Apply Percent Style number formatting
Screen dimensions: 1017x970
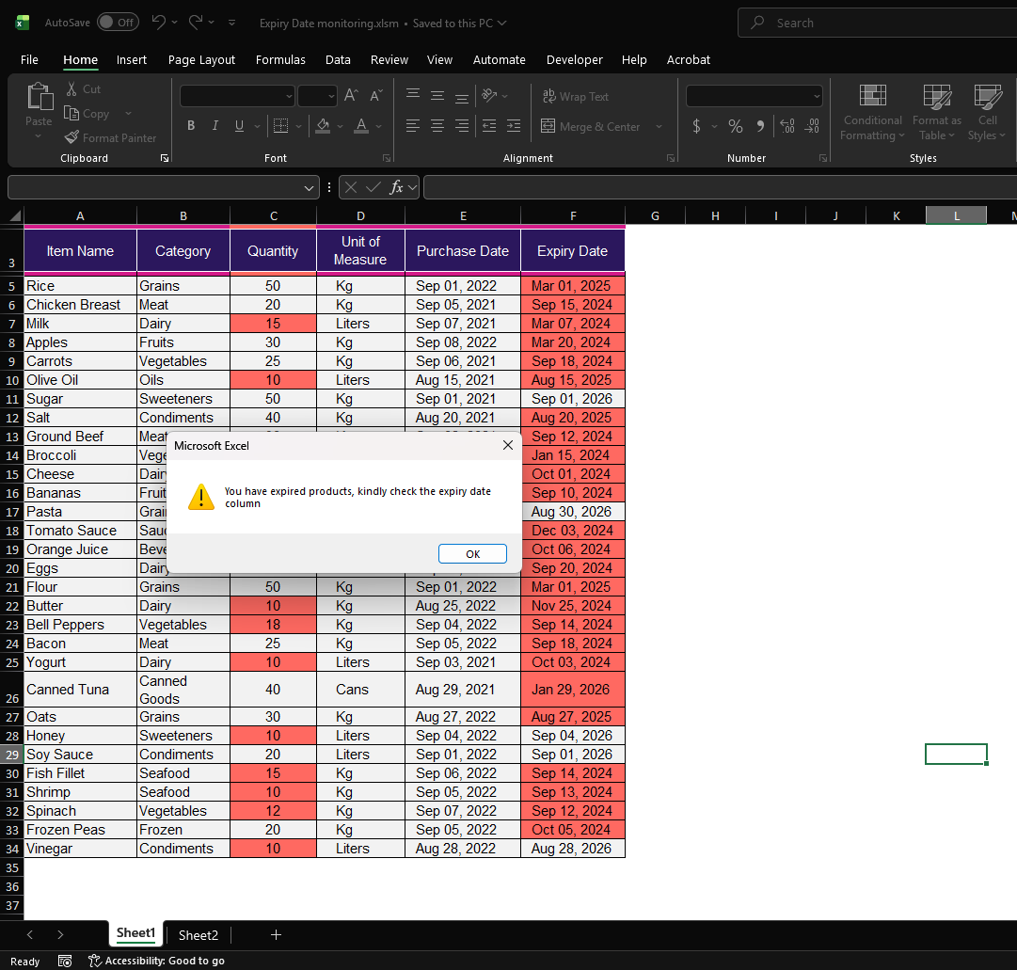735,124
